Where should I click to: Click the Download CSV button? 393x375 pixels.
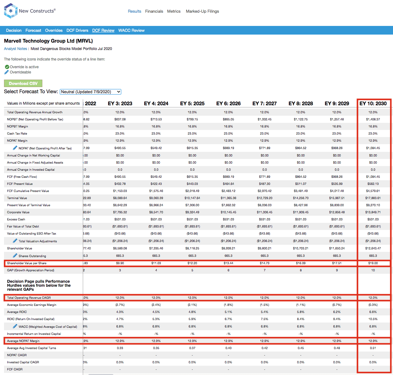[23, 83]
